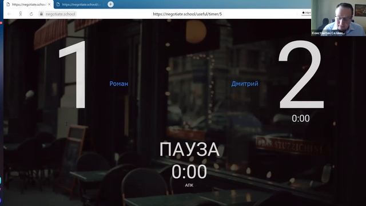Click the ПАУЗА pause label
This screenshot has width=366, height=206.
pos(189,149)
